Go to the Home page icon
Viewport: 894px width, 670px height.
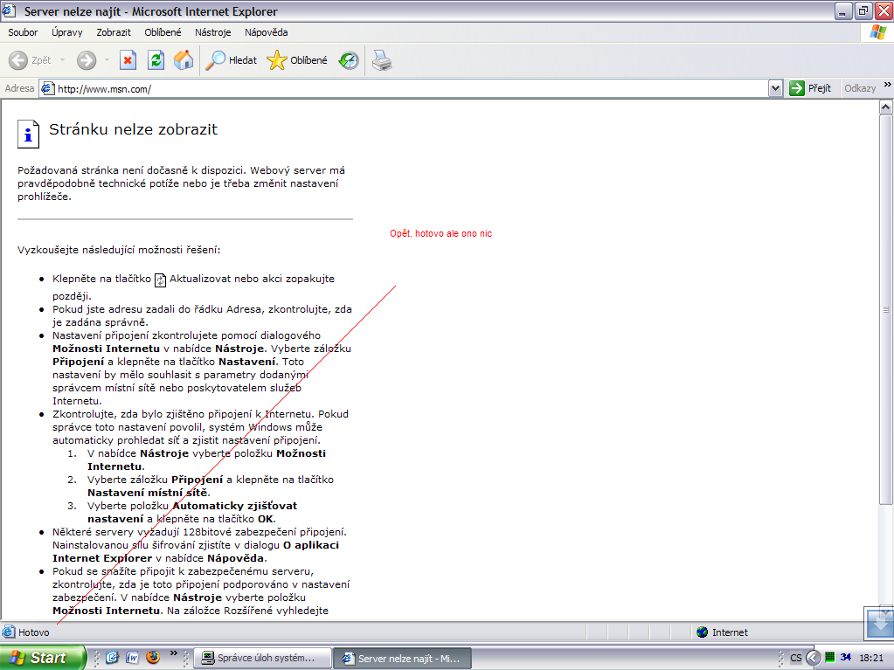184,59
